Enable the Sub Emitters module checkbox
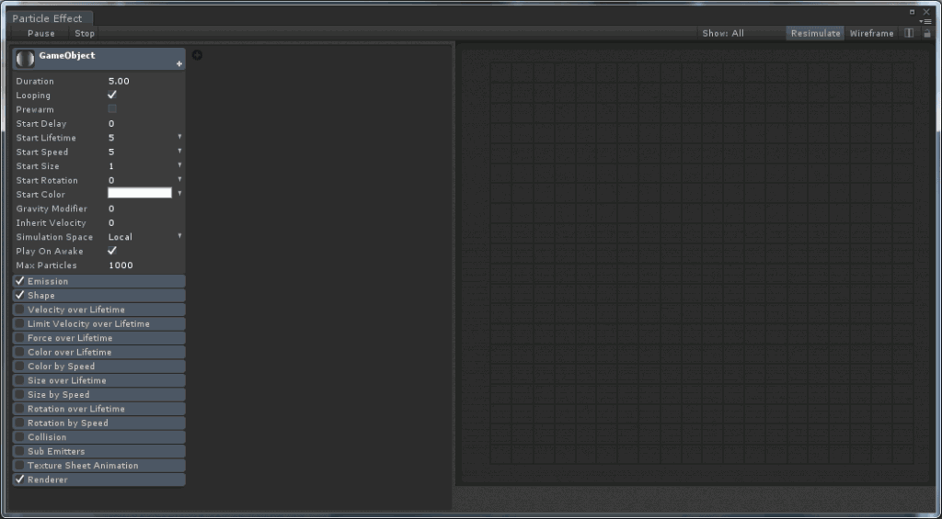This screenshot has height=519, width=942. click(x=20, y=451)
